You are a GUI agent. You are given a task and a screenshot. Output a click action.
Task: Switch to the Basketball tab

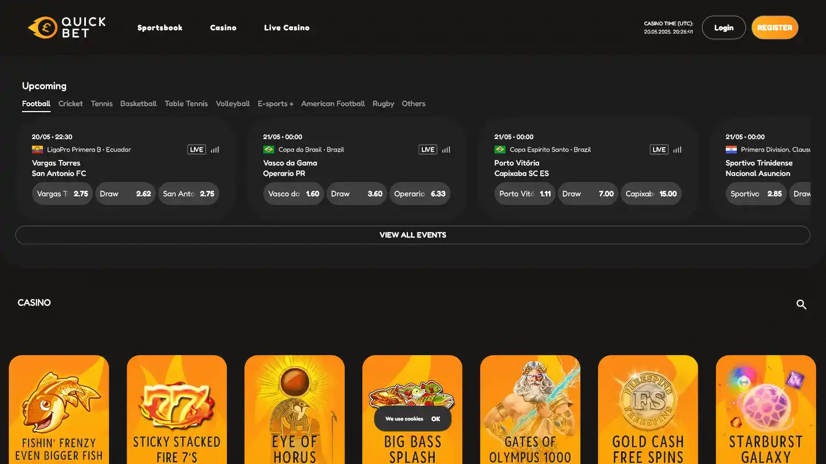pyautogui.click(x=138, y=103)
